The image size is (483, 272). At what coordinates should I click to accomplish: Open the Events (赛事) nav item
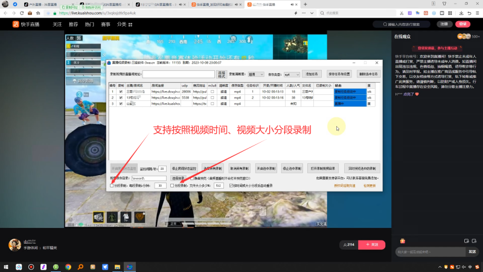[x=105, y=24]
